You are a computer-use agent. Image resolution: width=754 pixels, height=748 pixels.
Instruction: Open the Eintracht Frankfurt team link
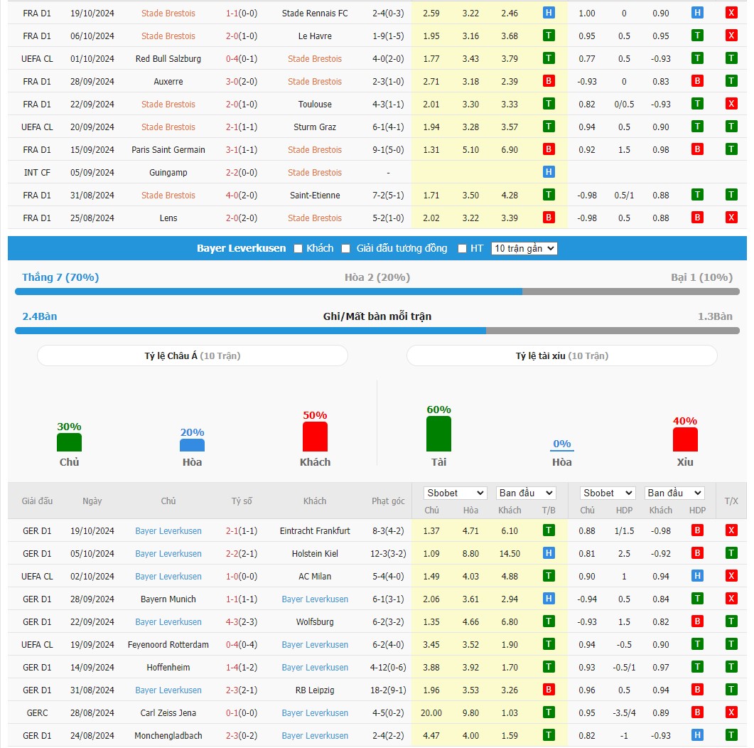click(x=315, y=531)
